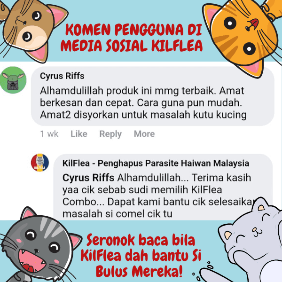Viewport: 282px width, 282px height.
Task: Click the brown cat illustration
Action: (x=31, y=30)
